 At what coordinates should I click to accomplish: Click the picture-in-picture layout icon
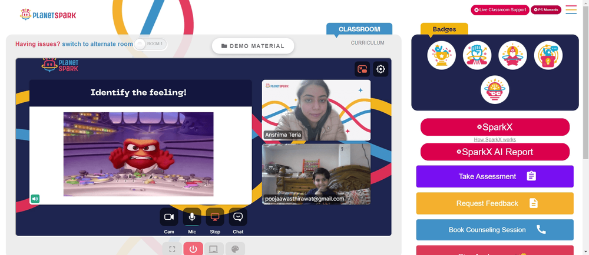(362, 69)
